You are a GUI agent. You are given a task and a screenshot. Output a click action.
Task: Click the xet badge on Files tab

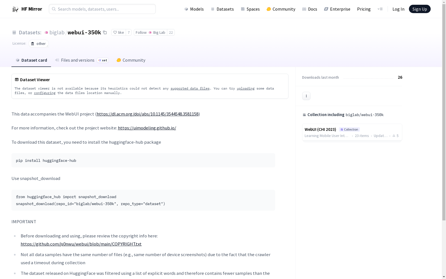103,60
